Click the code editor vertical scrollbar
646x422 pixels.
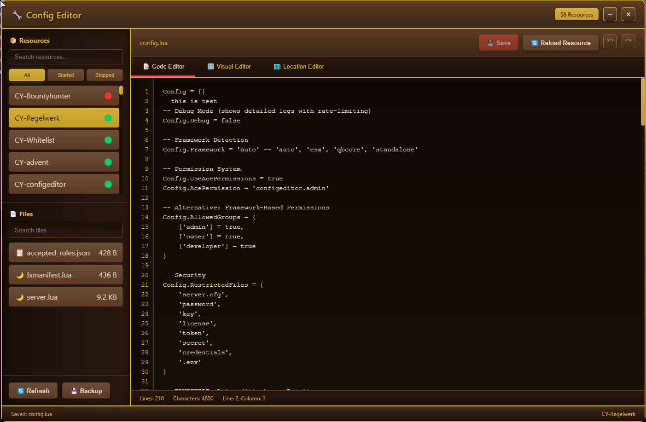(643, 102)
